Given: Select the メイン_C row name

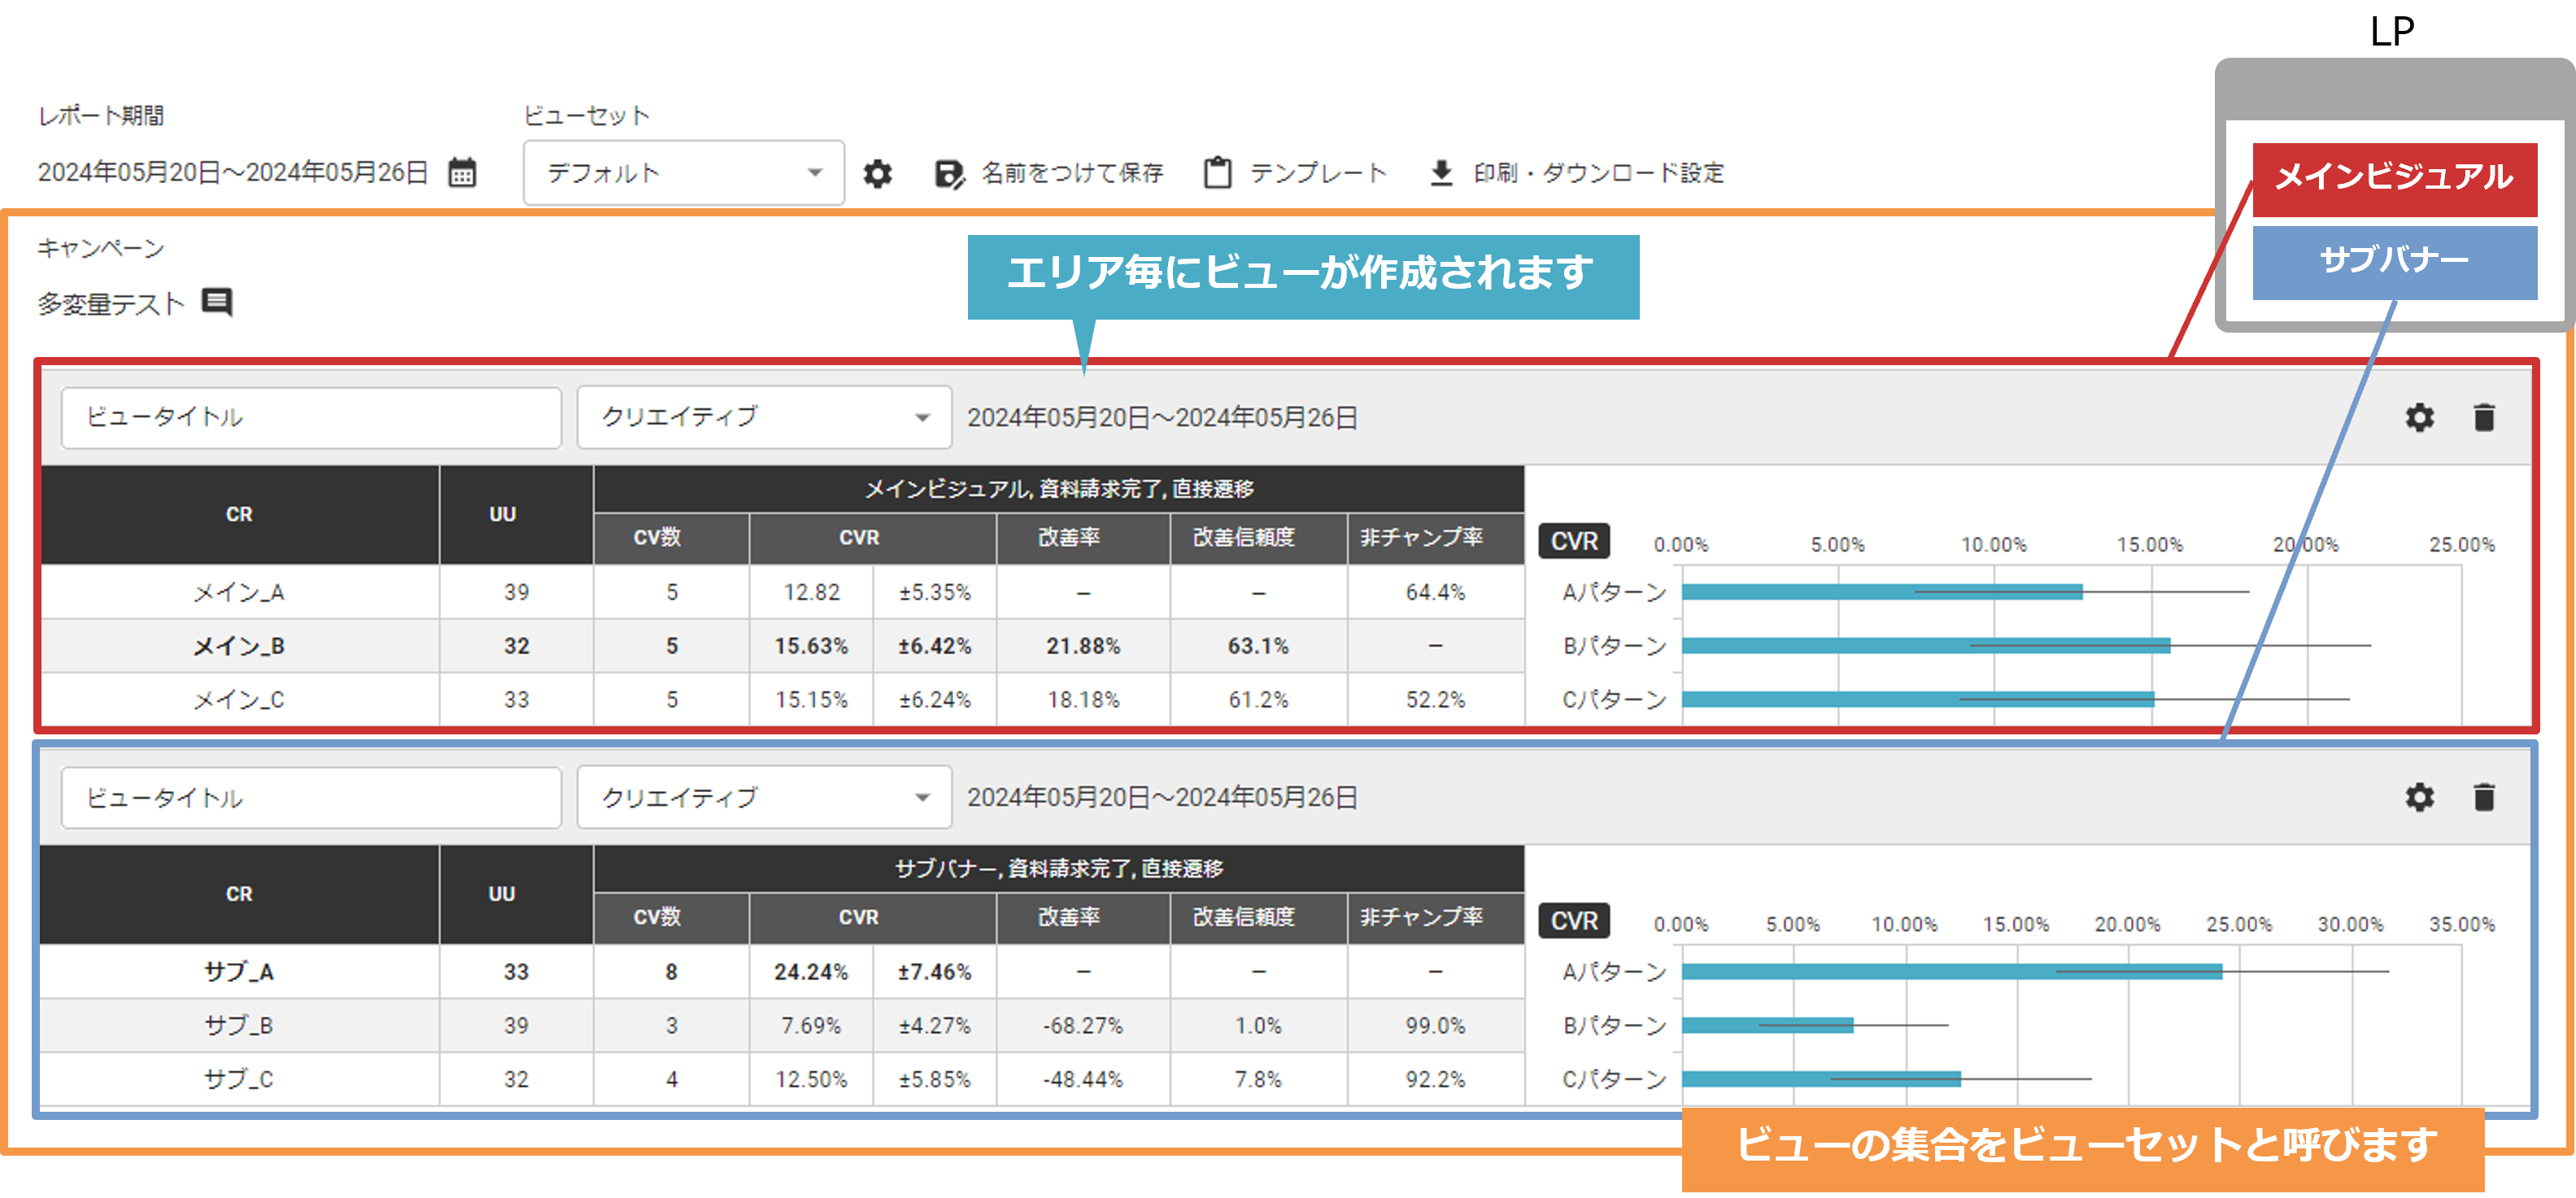Looking at the screenshot, I should coord(239,700).
